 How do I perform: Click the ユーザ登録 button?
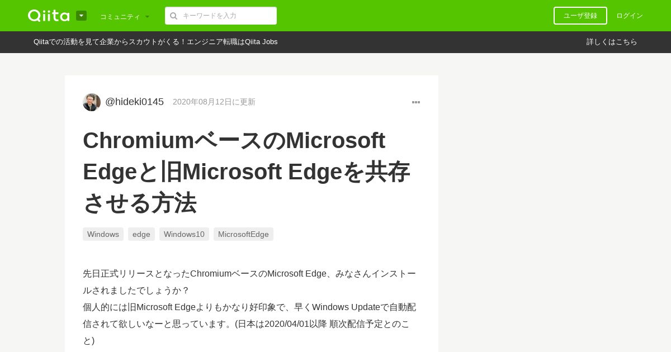580,16
